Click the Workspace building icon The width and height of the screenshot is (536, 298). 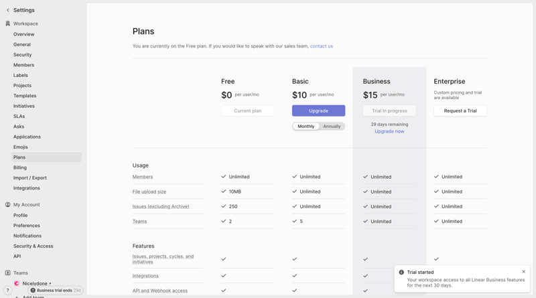8,23
